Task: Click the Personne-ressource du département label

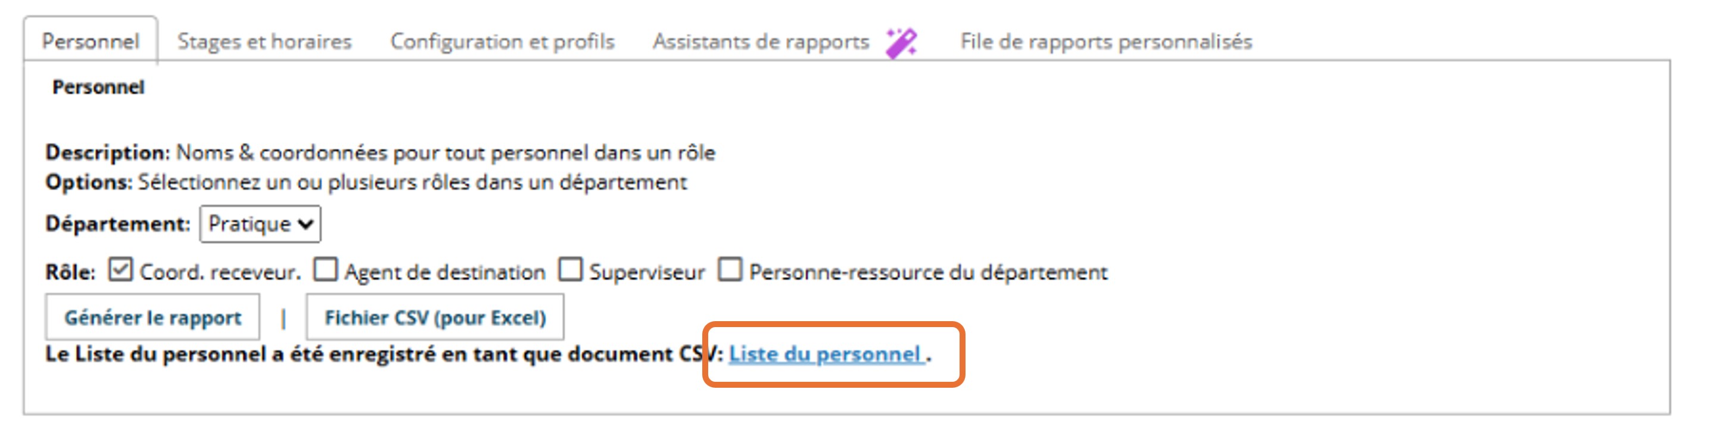Action: (927, 272)
